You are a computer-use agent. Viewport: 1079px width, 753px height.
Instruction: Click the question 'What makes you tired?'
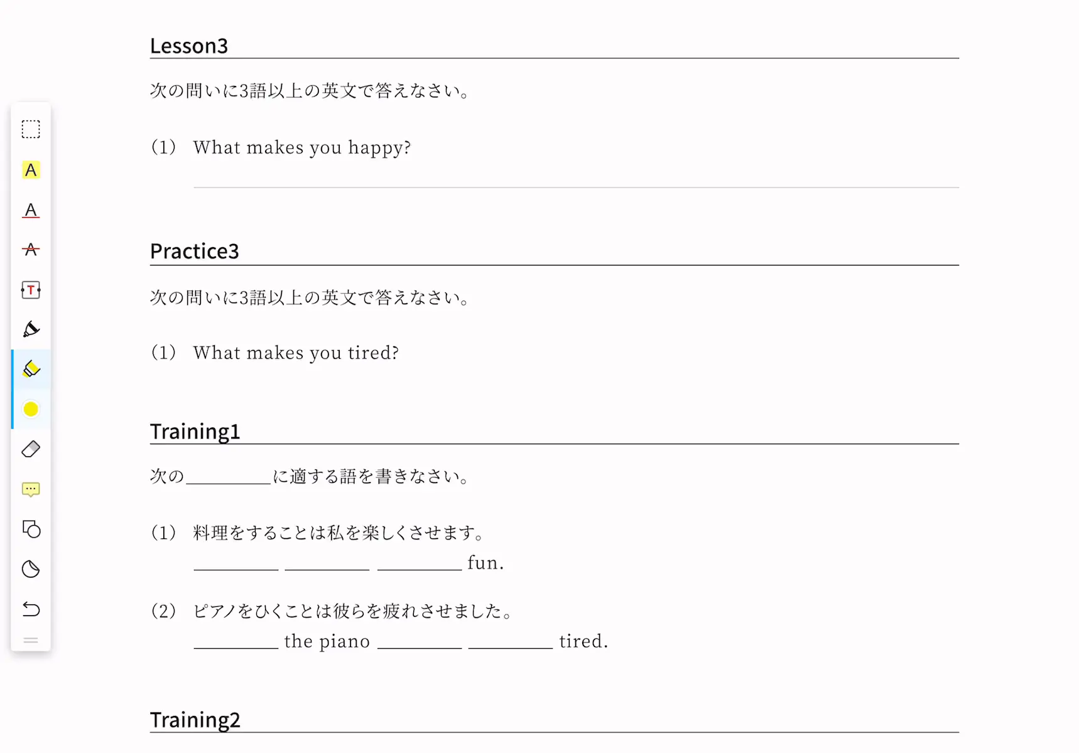(296, 353)
